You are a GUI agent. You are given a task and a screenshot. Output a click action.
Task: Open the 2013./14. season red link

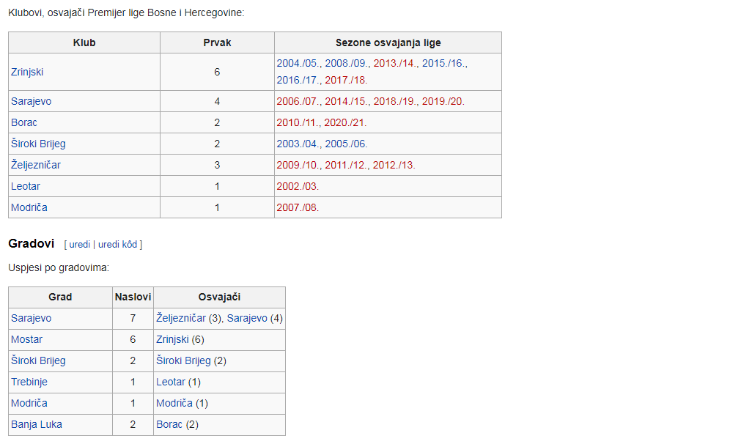coord(395,63)
